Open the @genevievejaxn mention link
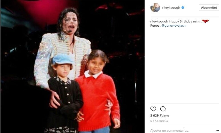This screenshot has width=221, height=133. coord(173,26)
